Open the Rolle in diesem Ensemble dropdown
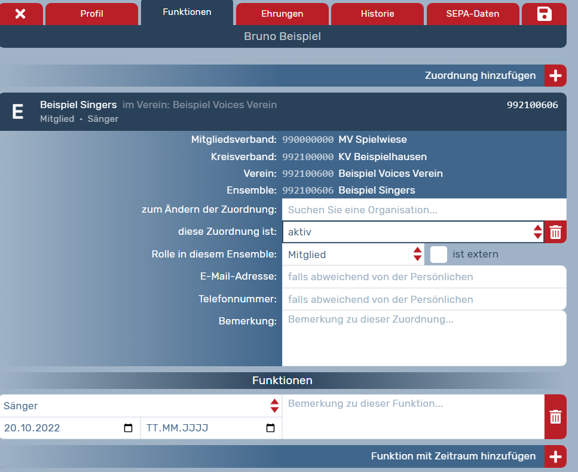 coord(354,255)
